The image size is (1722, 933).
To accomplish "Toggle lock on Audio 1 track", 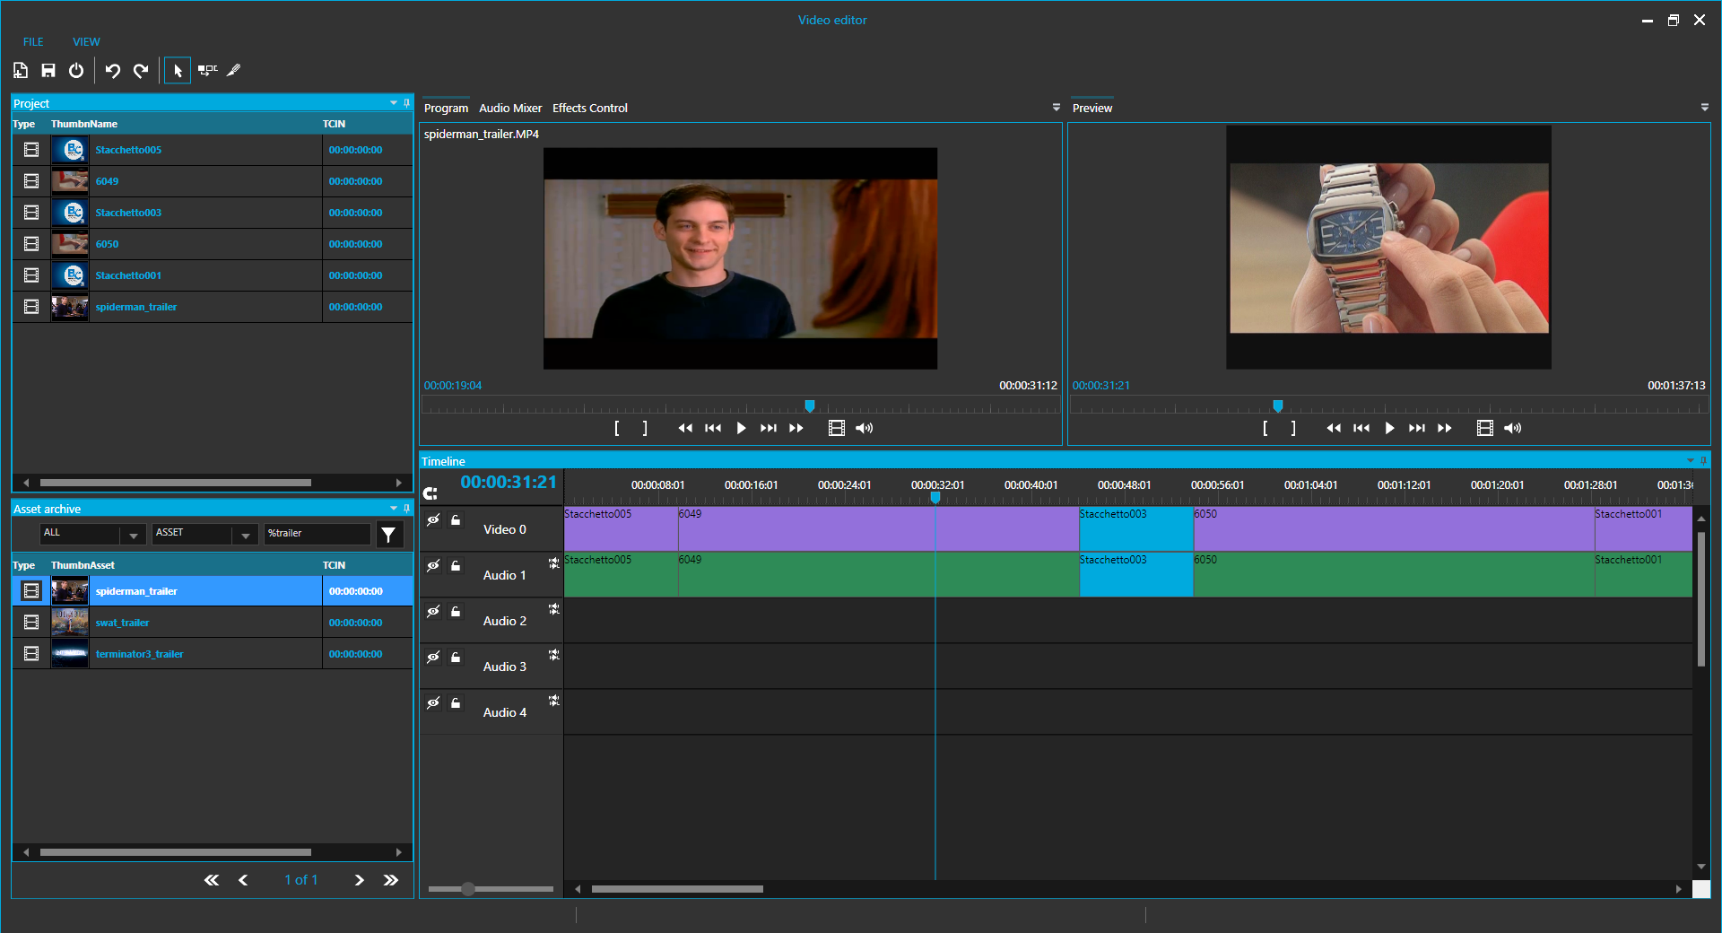I will [x=456, y=565].
